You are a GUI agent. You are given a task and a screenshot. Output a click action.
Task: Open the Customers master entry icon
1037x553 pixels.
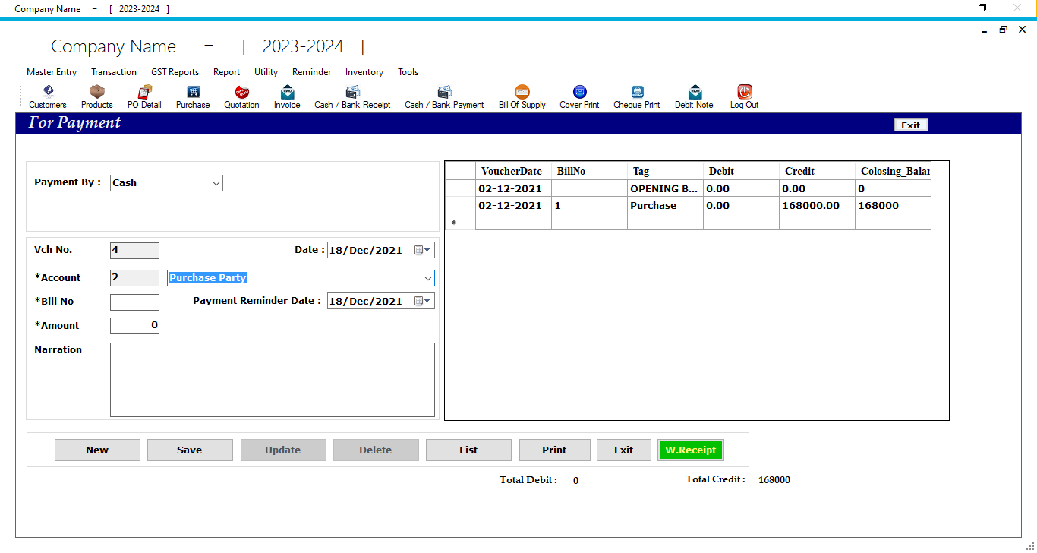47,96
